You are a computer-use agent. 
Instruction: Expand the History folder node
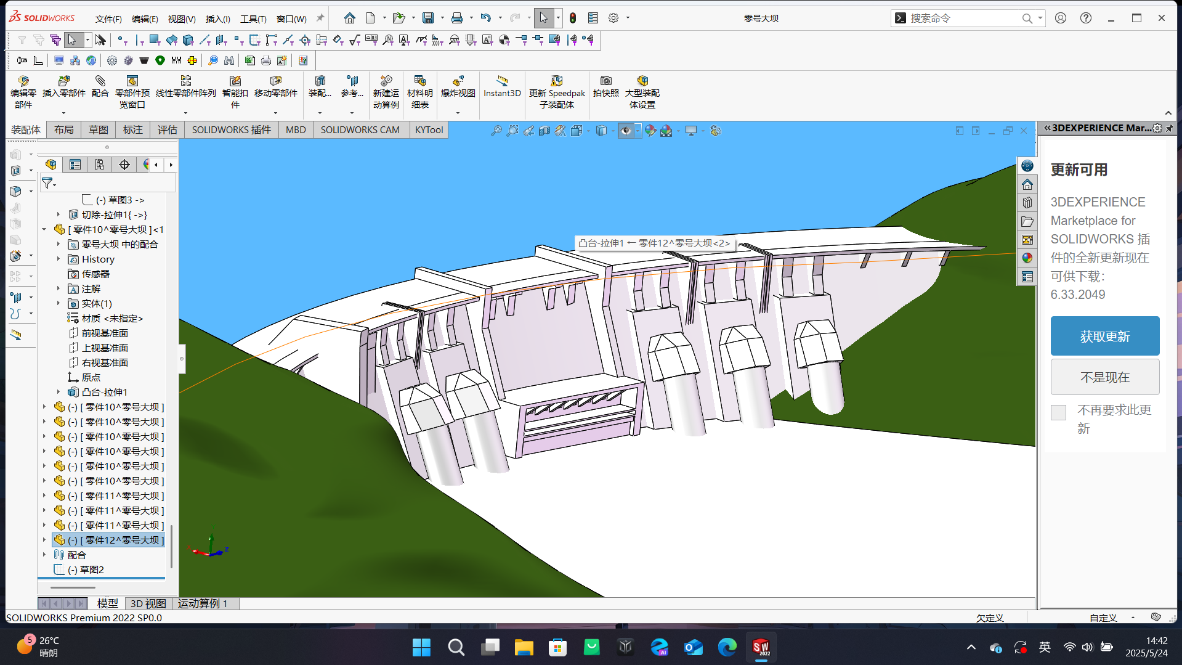pos(59,259)
